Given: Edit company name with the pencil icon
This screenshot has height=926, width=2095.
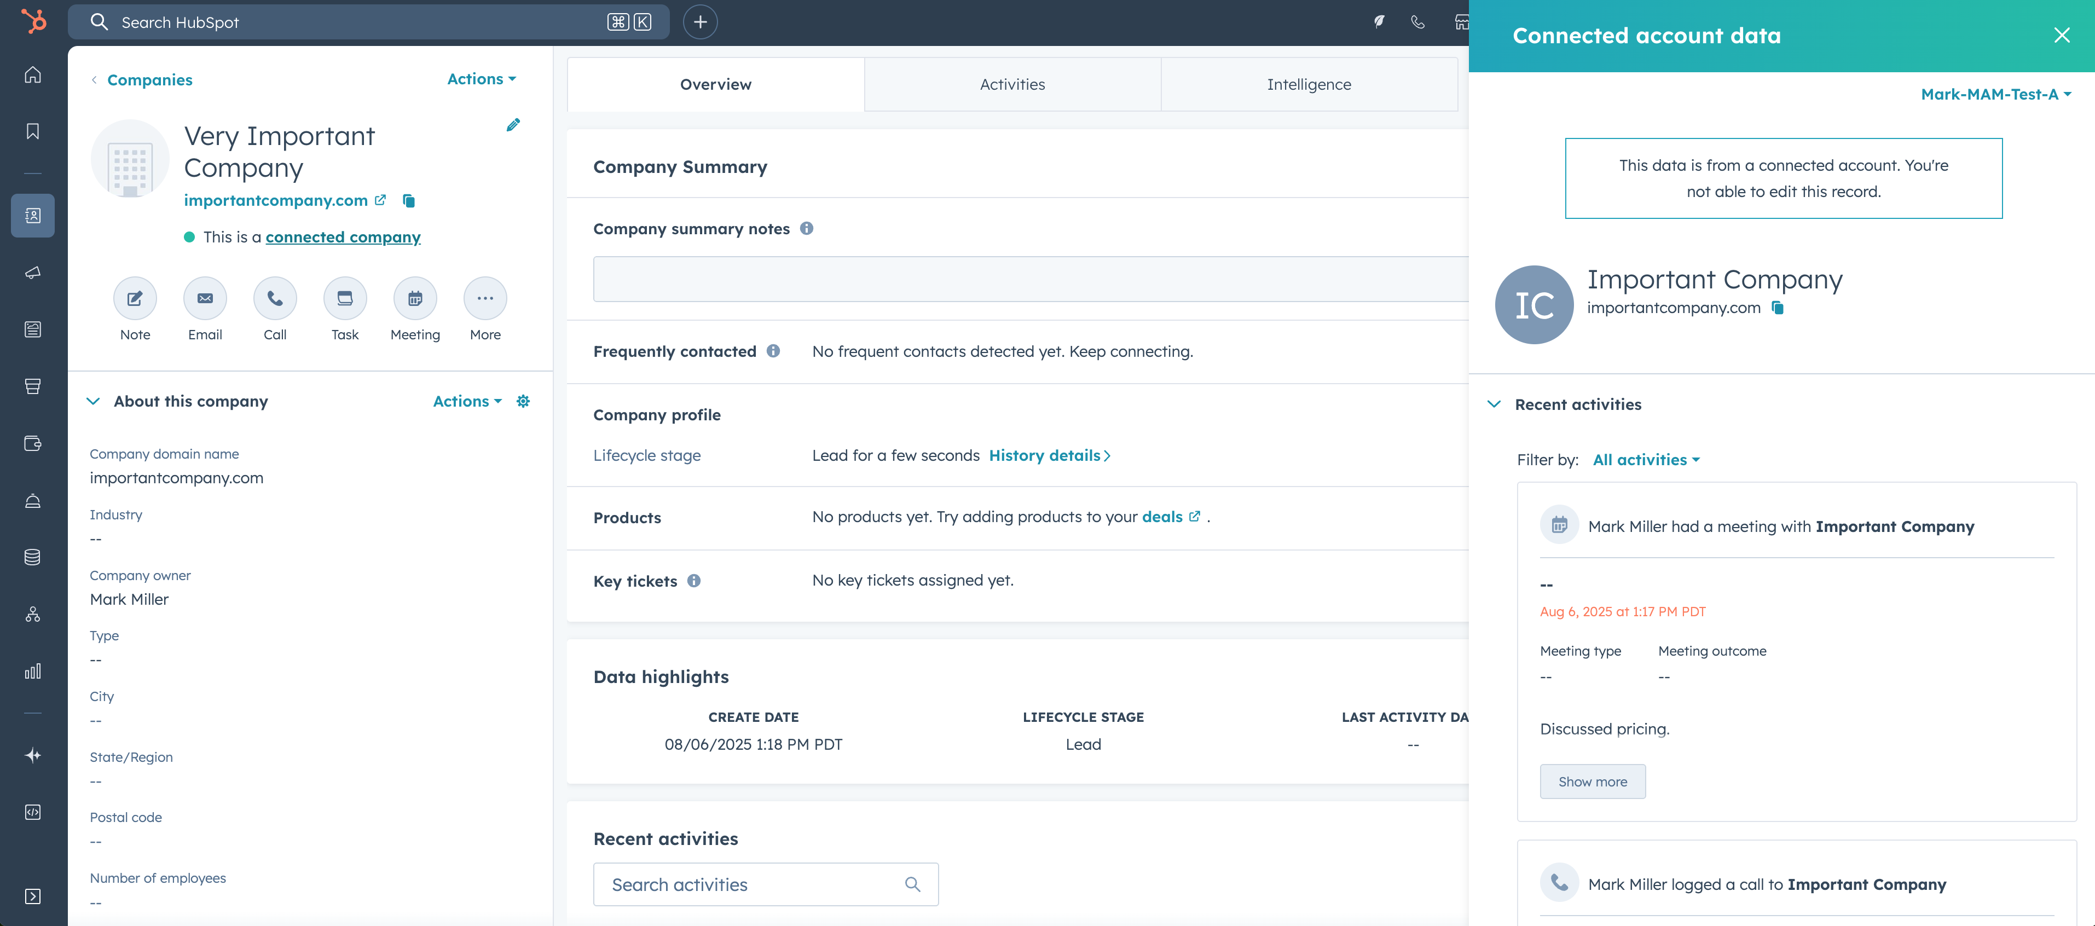Looking at the screenshot, I should coord(513,124).
